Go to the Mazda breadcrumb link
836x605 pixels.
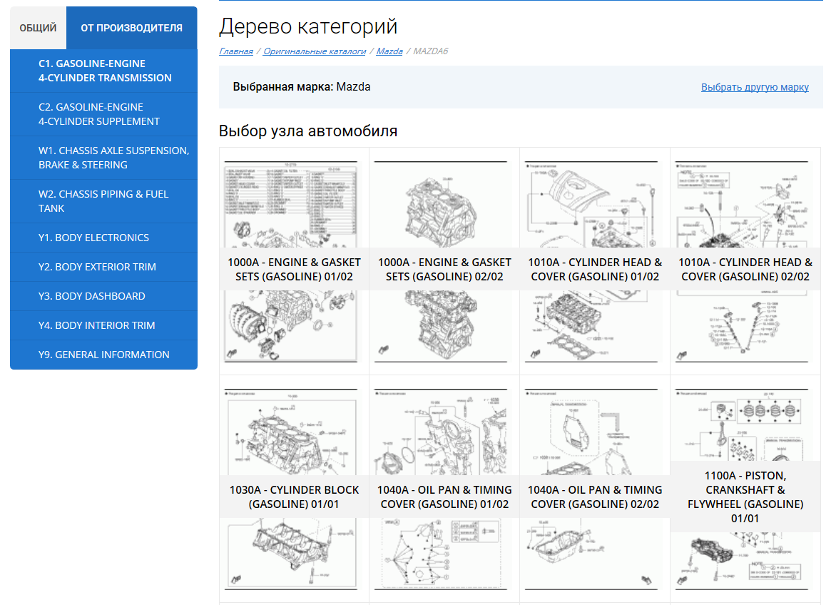[x=389, y=51]
